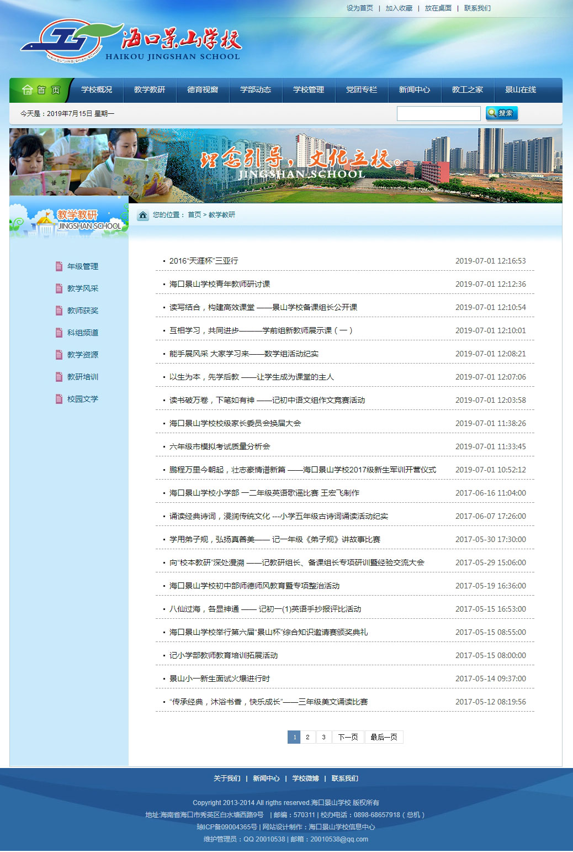
Task: Click 设为首页 link at top
Action: coord(359,8)
